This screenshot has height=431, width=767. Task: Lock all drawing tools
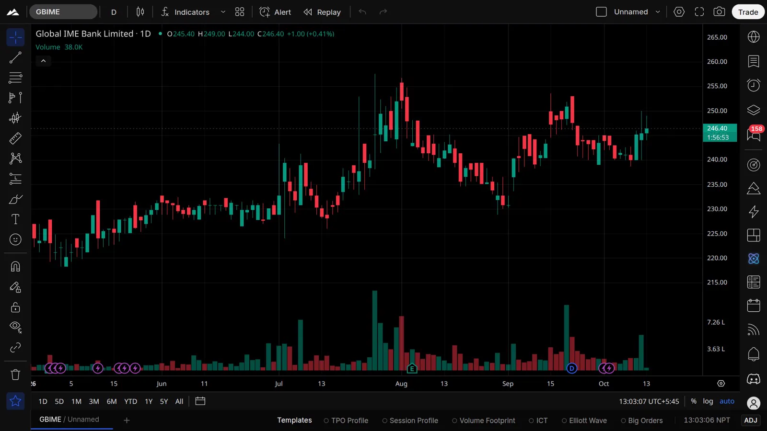(15, 307)
